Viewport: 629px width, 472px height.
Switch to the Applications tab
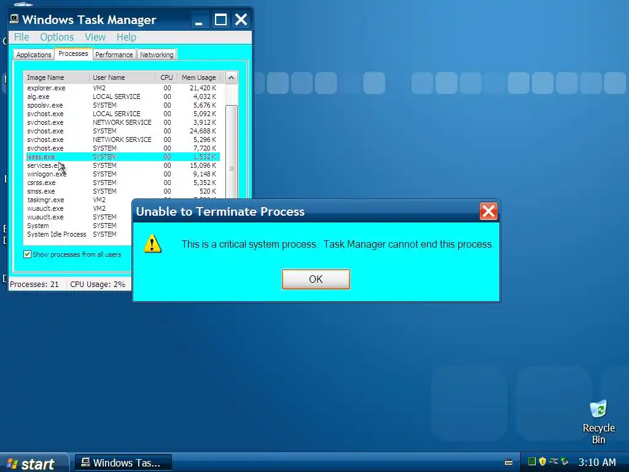tap(34, 55)
